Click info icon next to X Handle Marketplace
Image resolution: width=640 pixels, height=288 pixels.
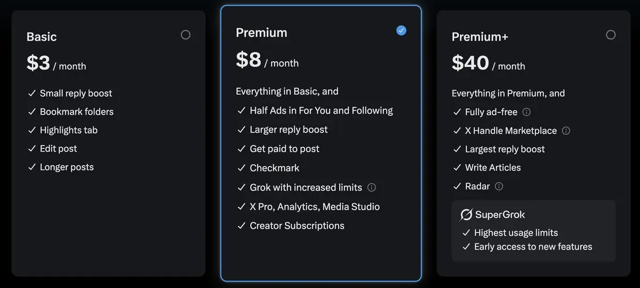point(566,131)
